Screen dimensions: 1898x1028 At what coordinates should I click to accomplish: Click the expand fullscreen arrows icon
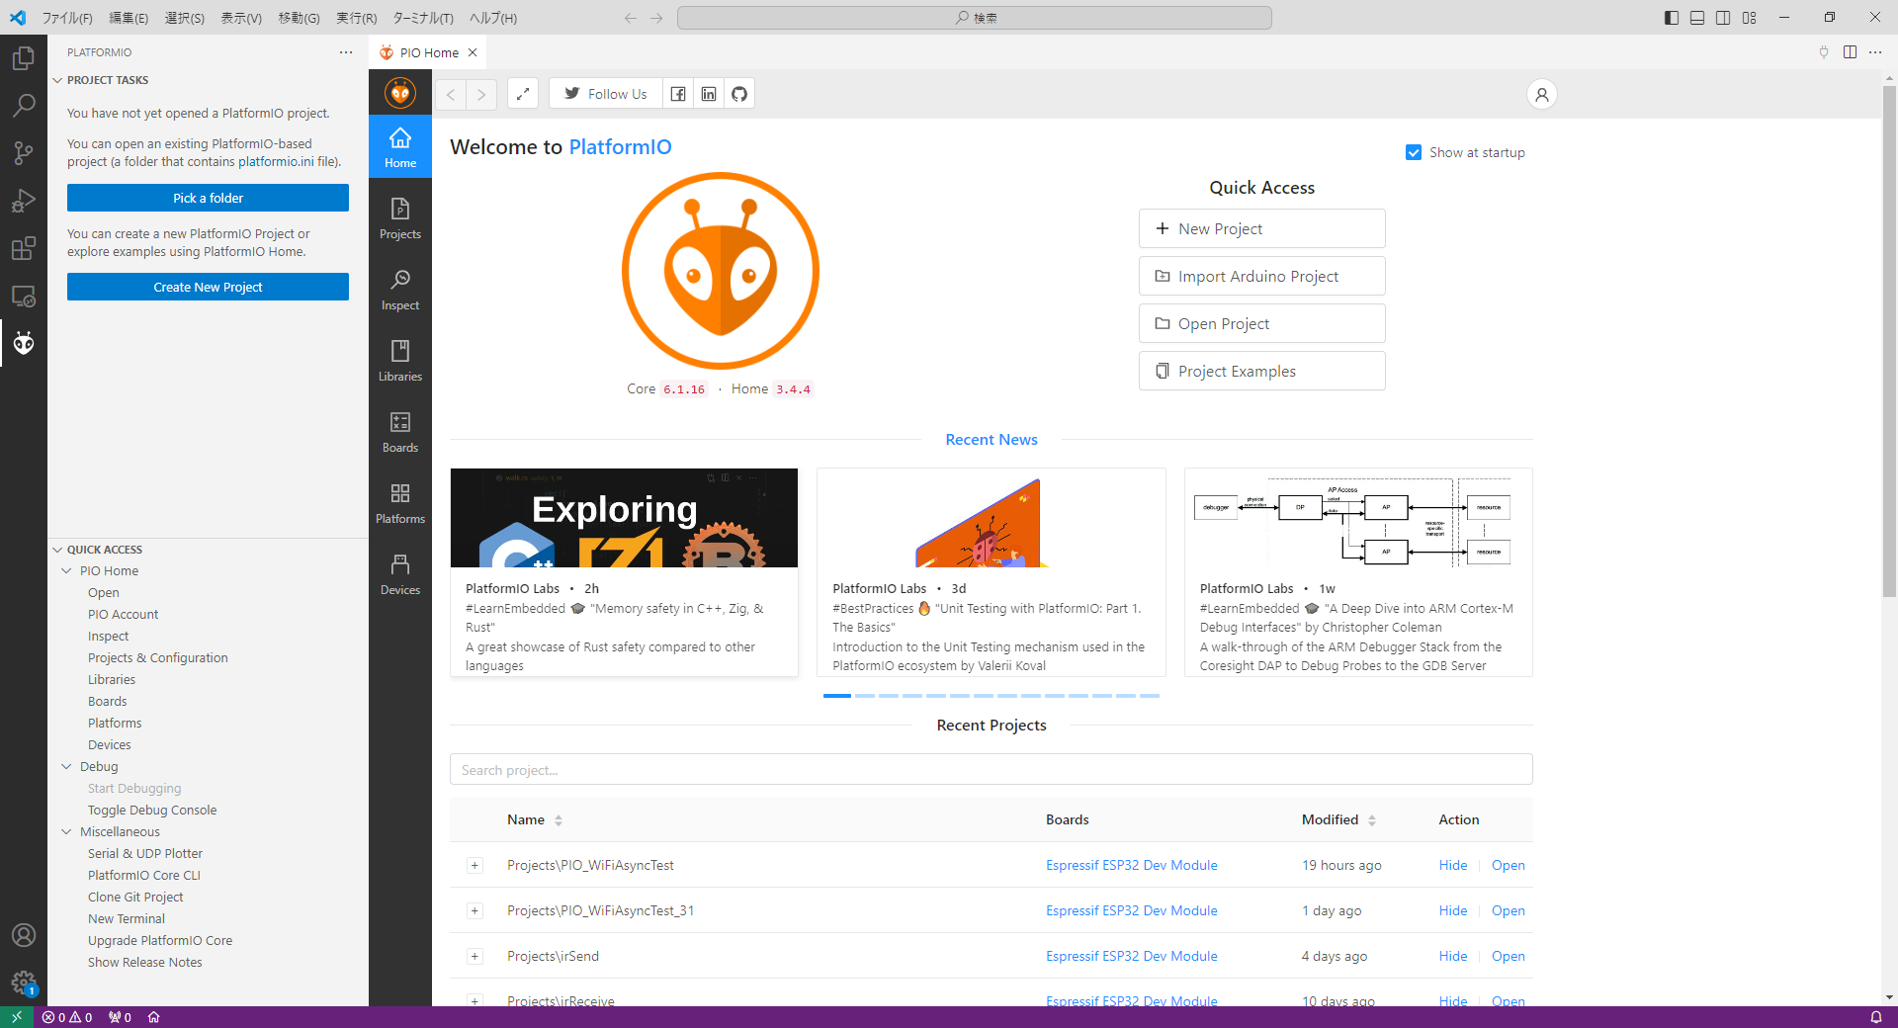click(x=523, y=94)
